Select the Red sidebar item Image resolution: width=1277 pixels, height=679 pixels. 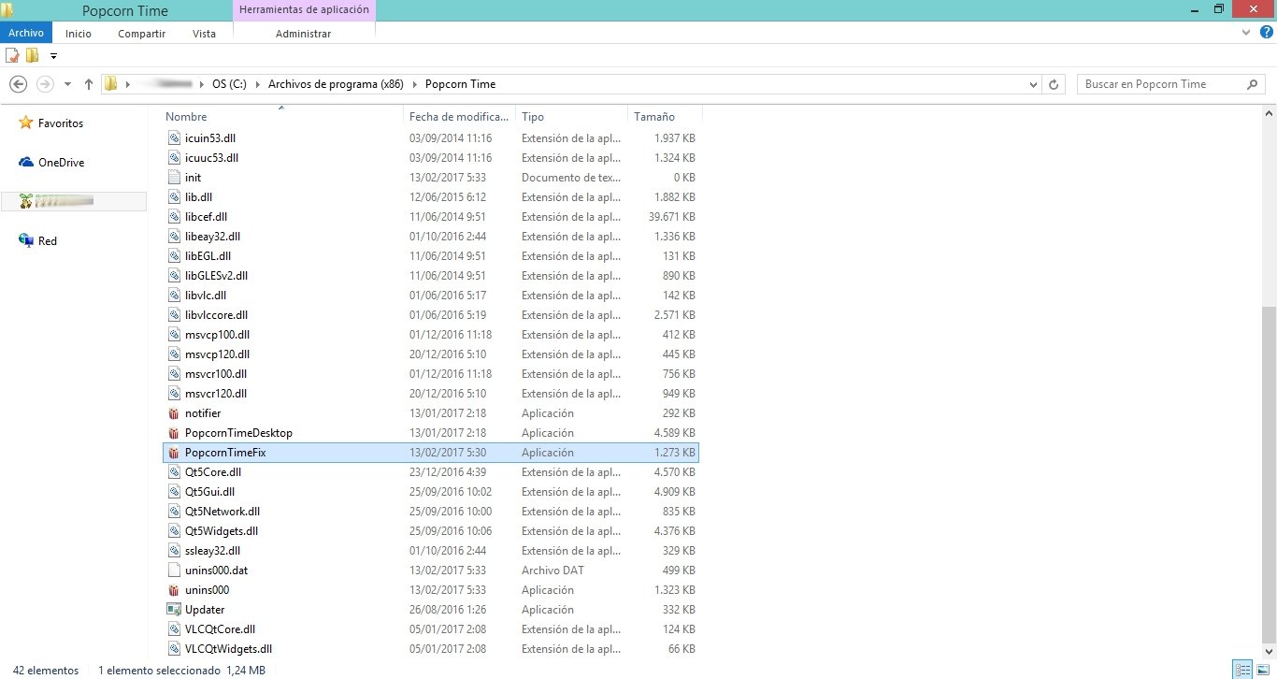coord(48,241)
